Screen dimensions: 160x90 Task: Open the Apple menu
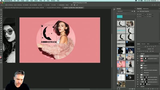[x=2, y=1]
